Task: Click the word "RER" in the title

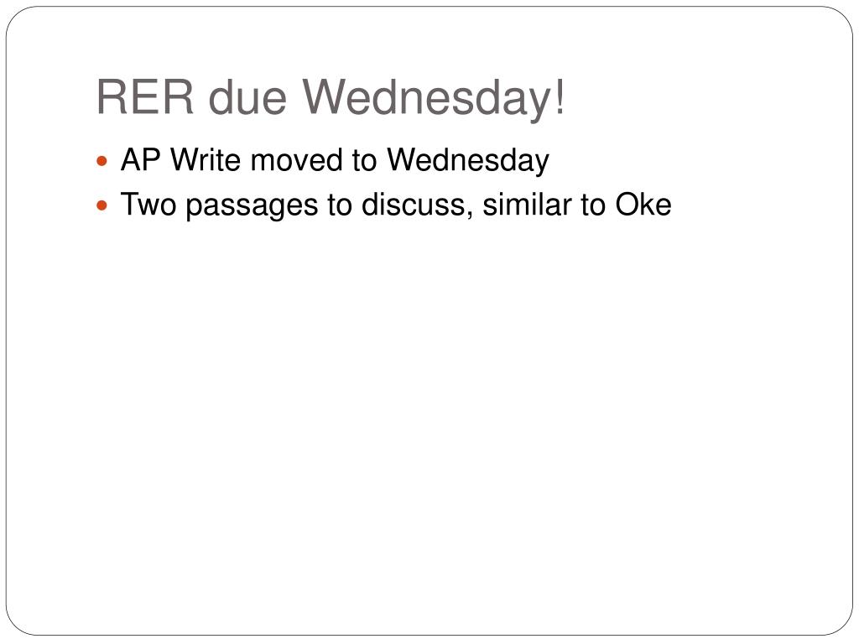Action: 145,97
